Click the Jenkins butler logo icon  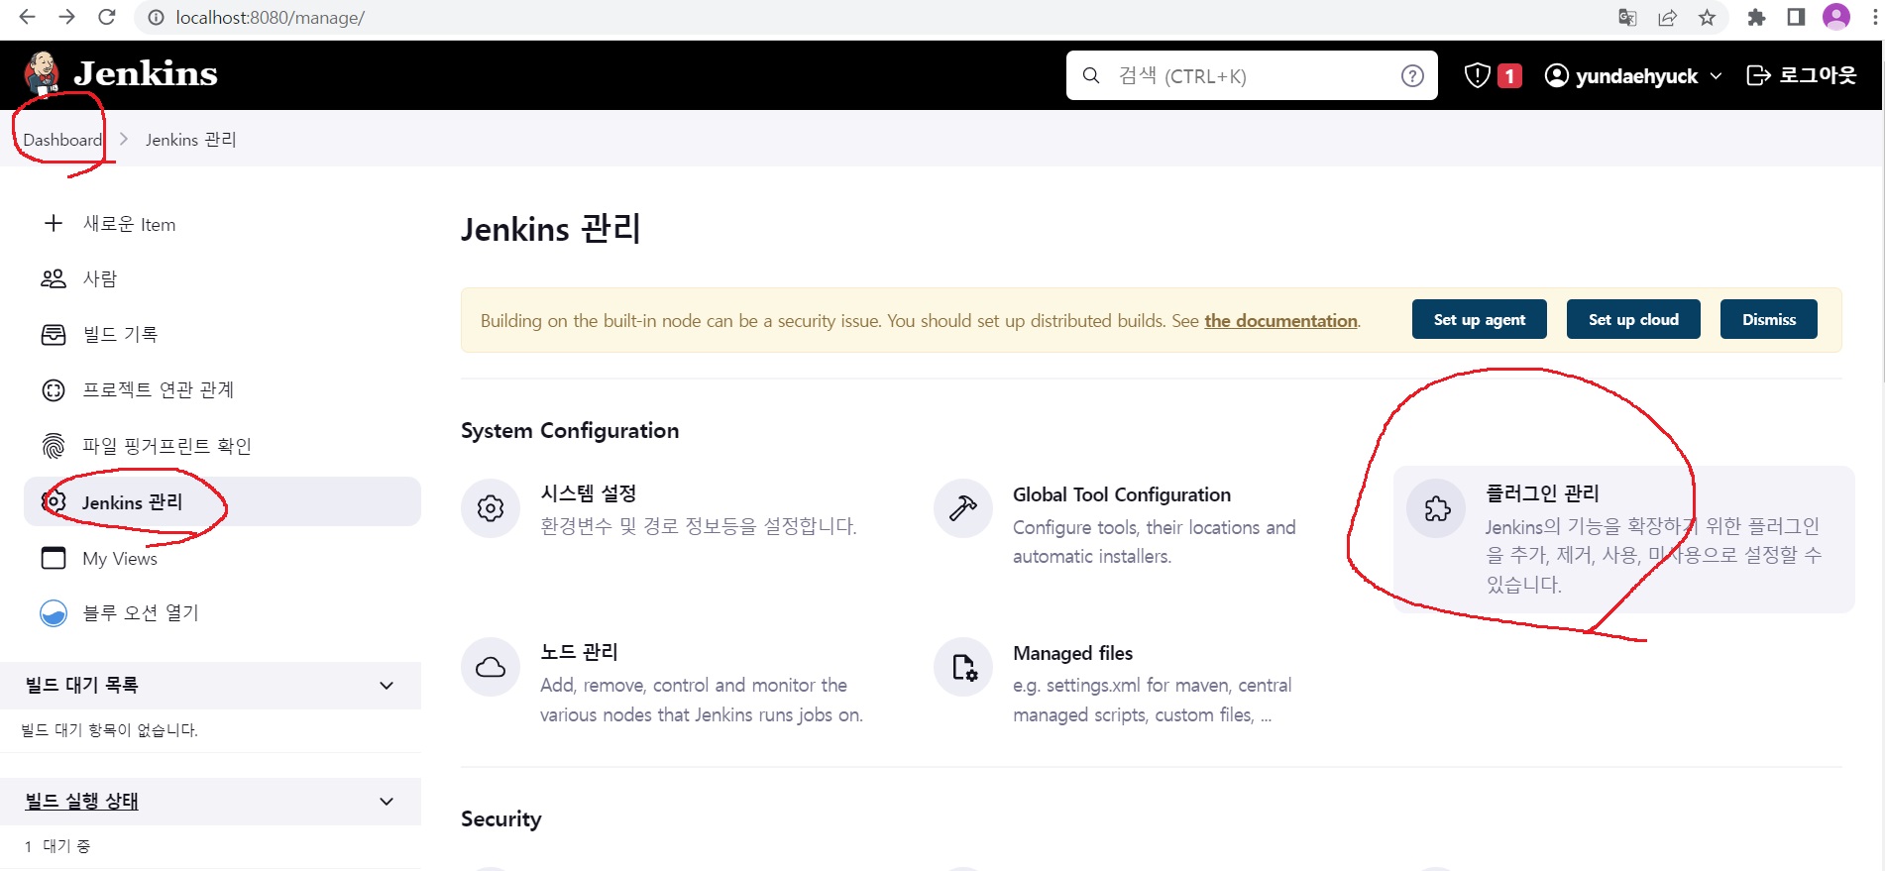coord(42,74)
